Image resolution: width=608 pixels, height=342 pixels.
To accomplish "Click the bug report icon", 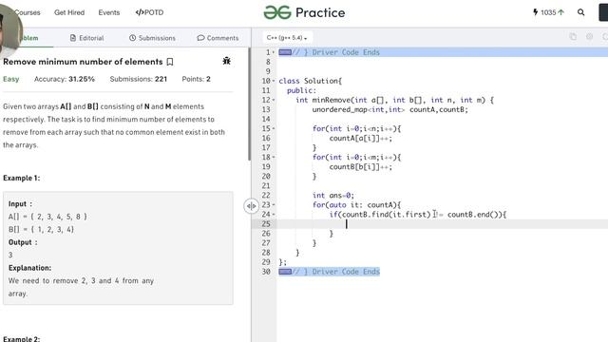I will point(227,61).
